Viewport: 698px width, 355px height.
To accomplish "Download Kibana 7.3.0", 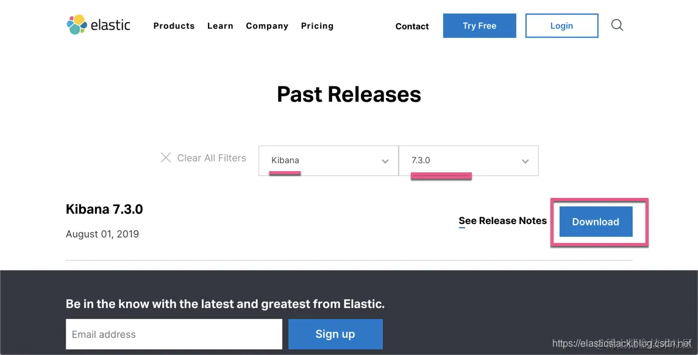I will 596,222.
